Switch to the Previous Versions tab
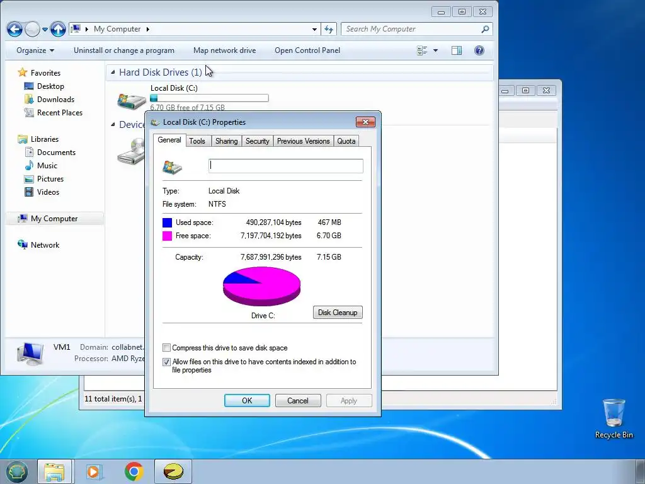 303,141
